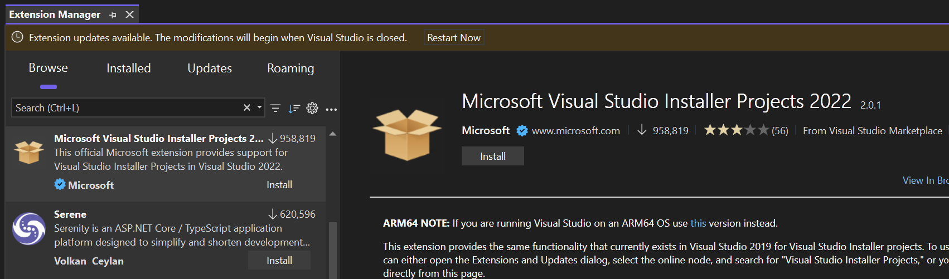
Task: Open the filter options icon
Action: (275, 108)
